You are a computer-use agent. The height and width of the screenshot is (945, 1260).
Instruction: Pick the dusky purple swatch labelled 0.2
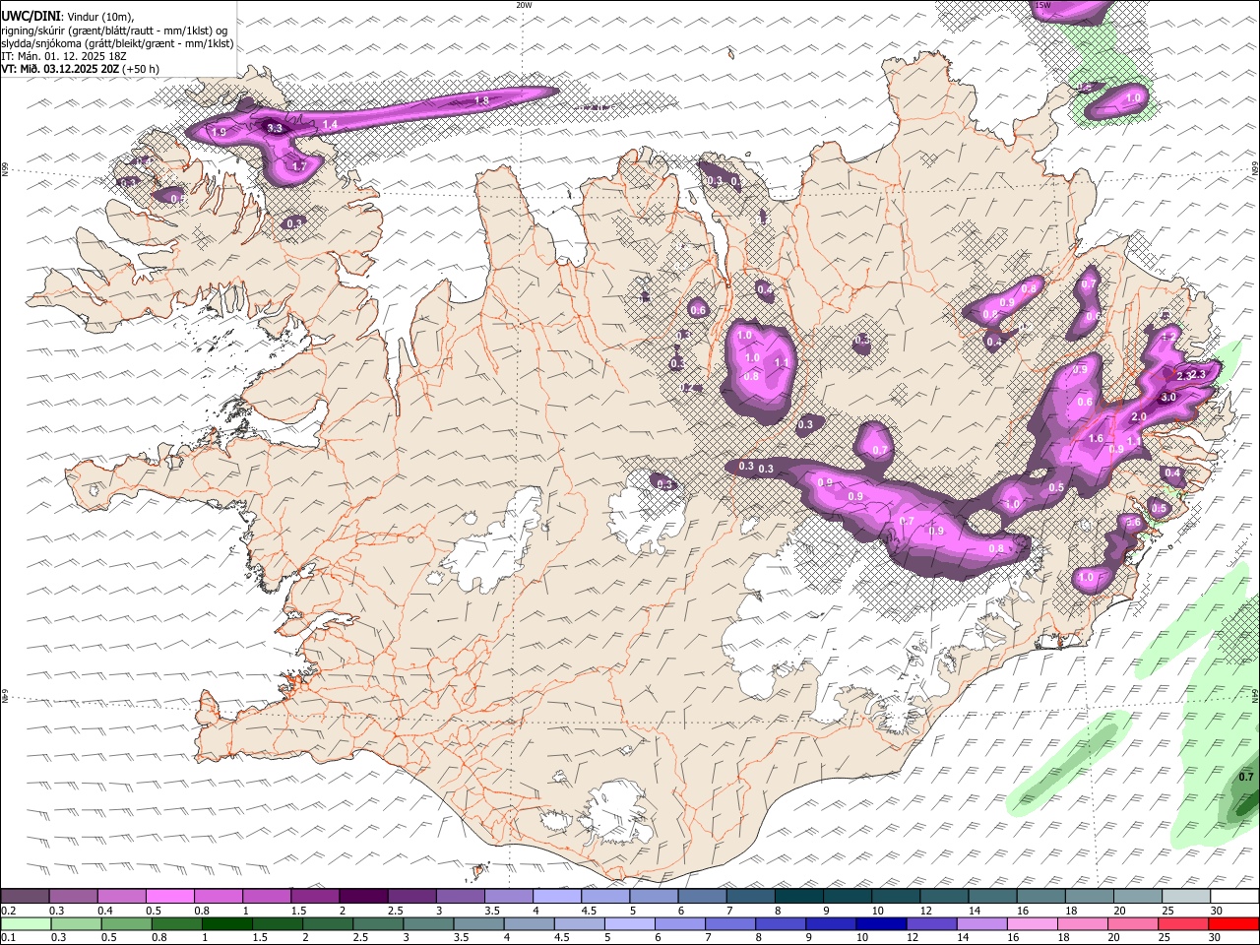tap(25, 897)
